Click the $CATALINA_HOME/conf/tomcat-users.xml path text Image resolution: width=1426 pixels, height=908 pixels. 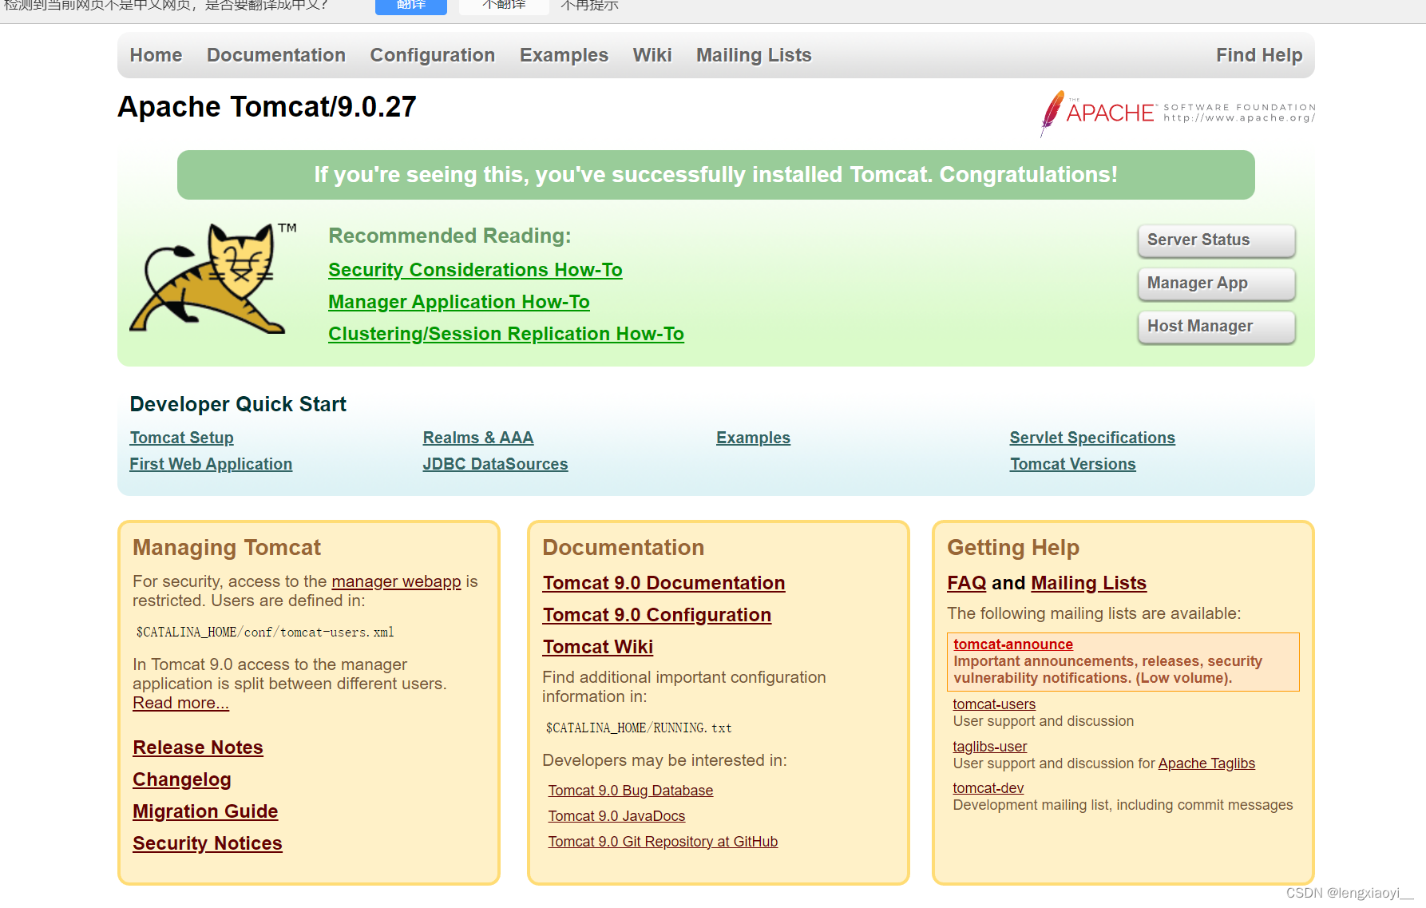[265, 632]
